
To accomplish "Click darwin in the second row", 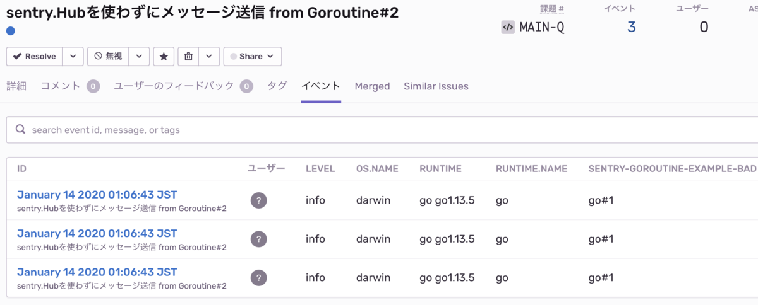I will tap(373, 239).
